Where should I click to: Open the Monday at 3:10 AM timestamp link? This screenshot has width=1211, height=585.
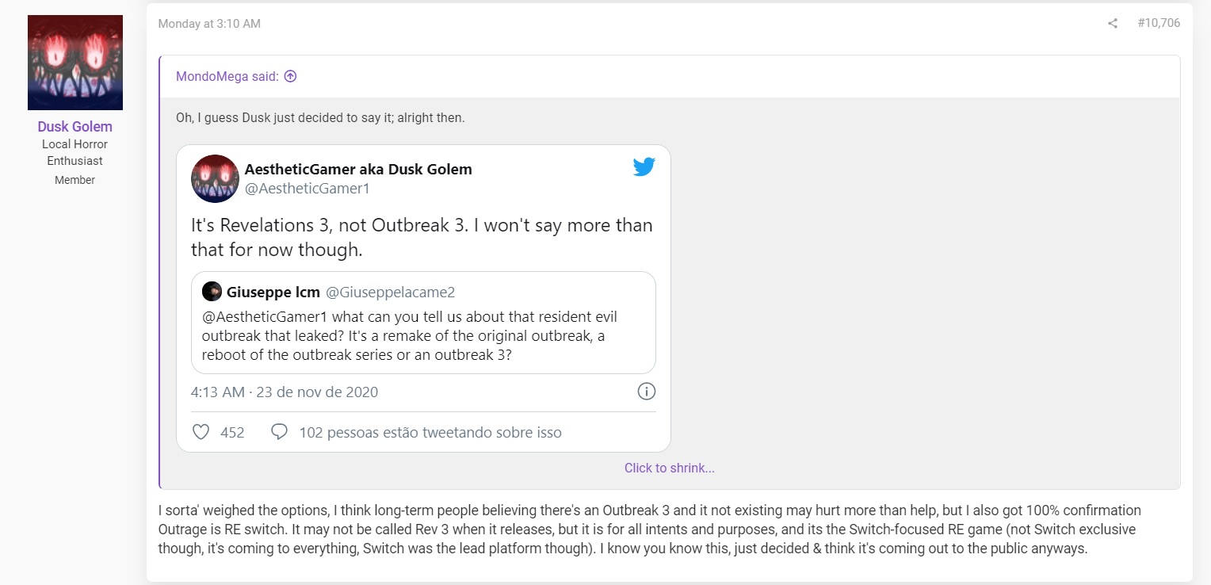click(209, 24)
